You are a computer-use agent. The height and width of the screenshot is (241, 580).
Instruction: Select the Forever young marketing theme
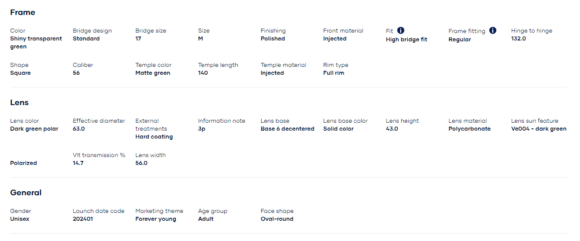pos(155,219)
